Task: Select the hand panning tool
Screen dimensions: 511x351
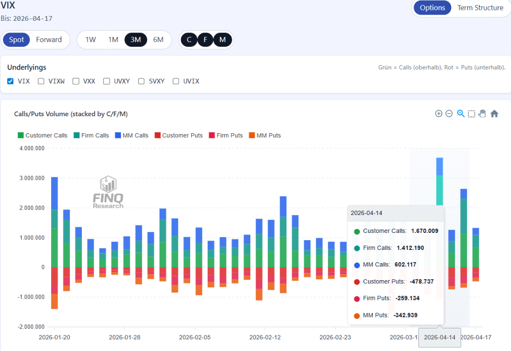Action: 482,113
